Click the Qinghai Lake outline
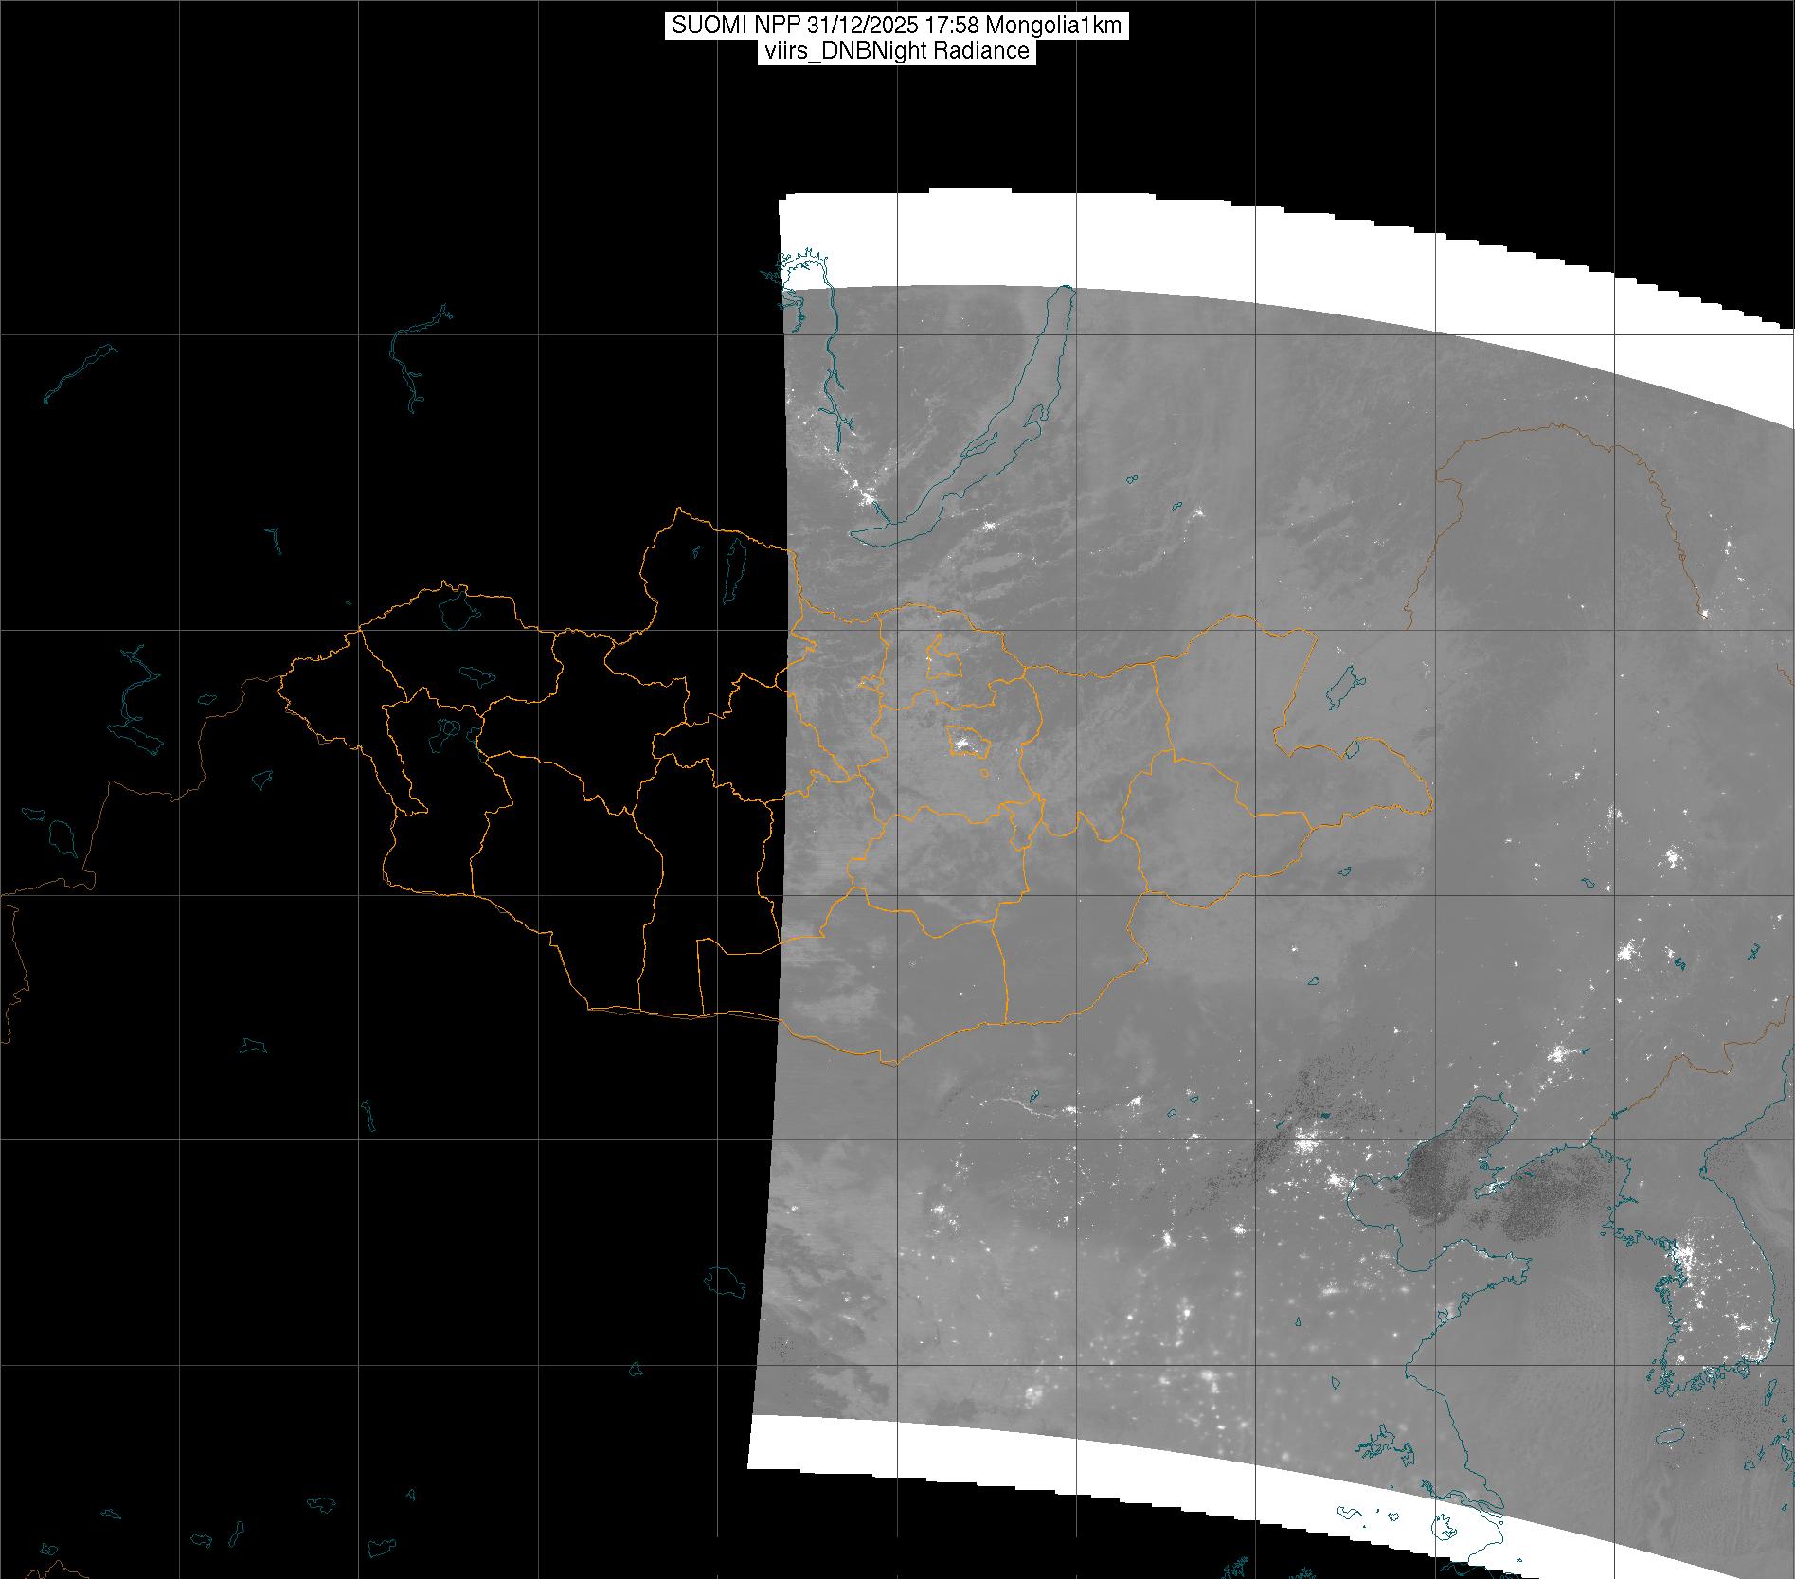This screenshot has height=1579, width=1795. click(x=727, y=1283)
